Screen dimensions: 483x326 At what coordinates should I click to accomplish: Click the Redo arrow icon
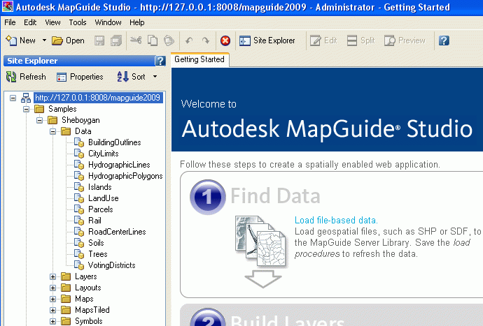coord(206,40)
